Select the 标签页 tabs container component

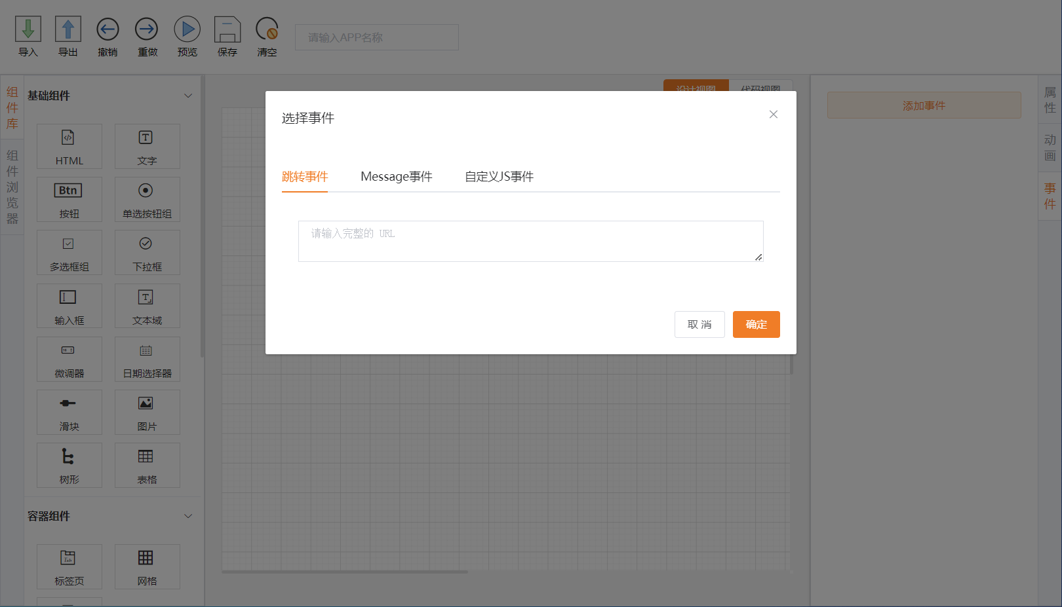(69, 566)
